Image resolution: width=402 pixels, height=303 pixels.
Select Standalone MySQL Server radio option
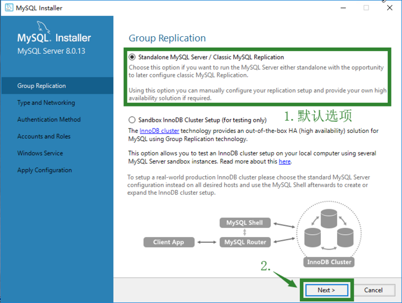coord(132,57)
